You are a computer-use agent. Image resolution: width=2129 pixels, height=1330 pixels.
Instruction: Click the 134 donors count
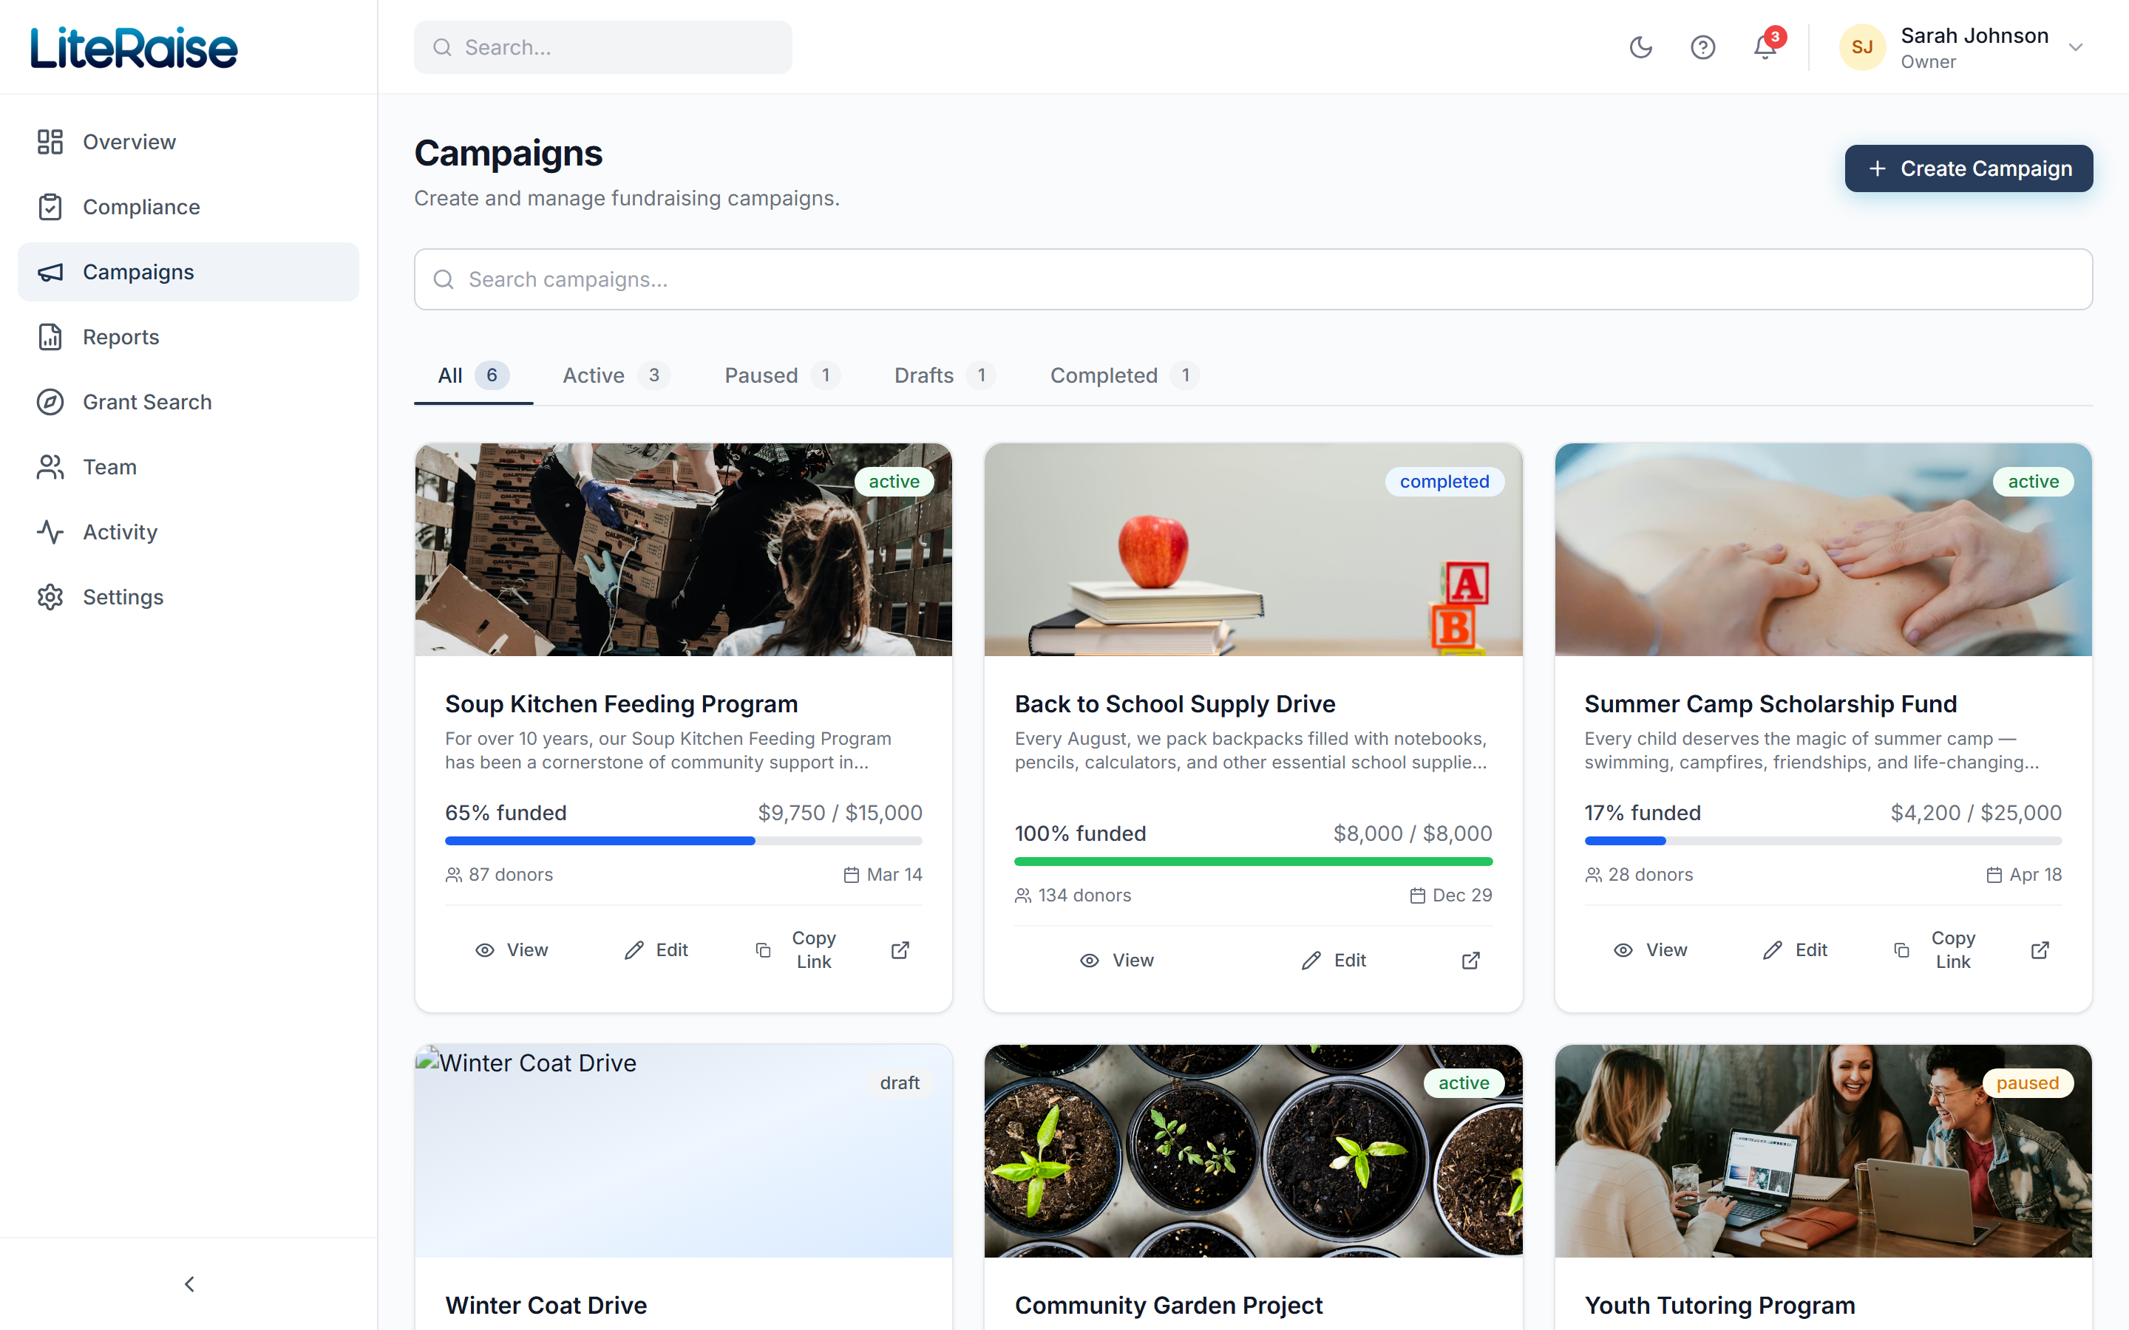(1073, 896)
